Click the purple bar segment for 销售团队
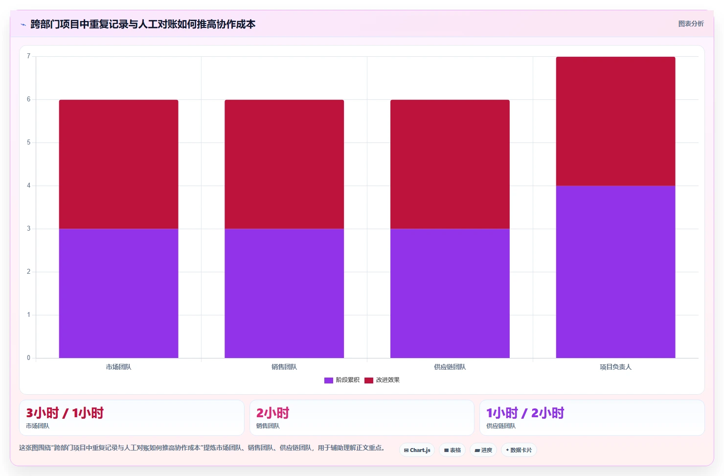 tap(284, 293)
